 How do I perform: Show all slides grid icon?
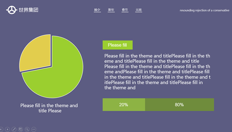point(20,129)
